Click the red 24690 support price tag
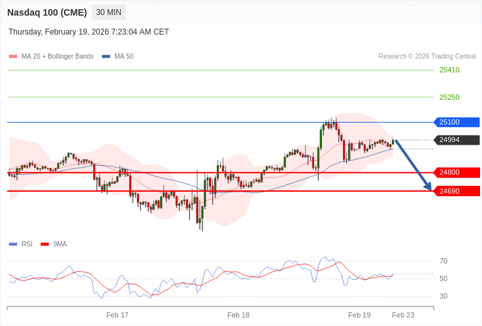482x326 pixels. pos(456,191)
